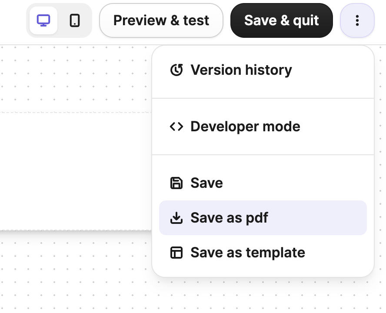Viewport: 386px width, 313px height.
Task: Click dotted background below the dropdown menu
Action: 261,296
